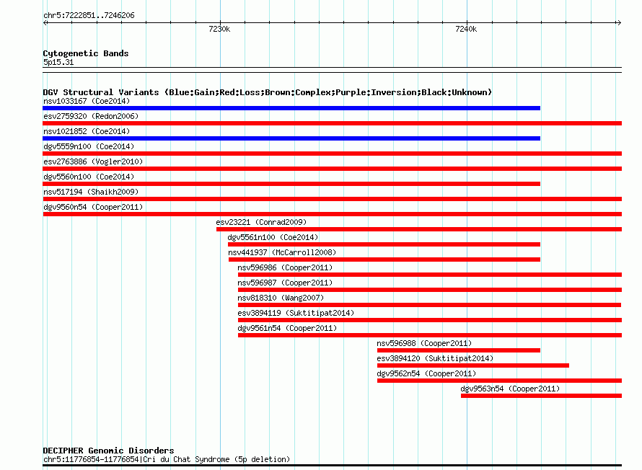Click the nsv1021852 (Coe2014) blue bar
This screenshot has height=470, width=642.
coord(291,138)
